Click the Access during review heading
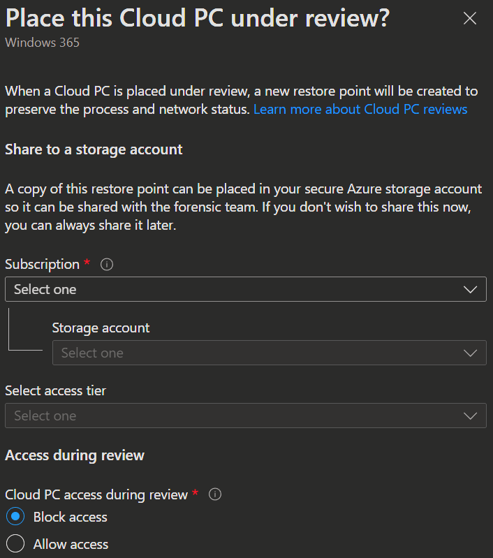493x558 pixels. tap(75, 455)
